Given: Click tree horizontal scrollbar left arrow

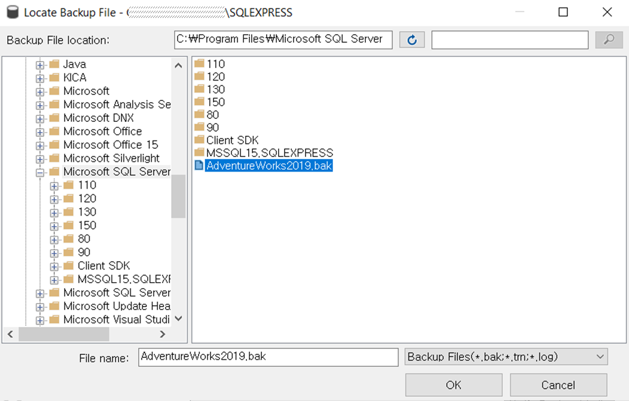Looking at the screenshot, I should tap(10, 334).
